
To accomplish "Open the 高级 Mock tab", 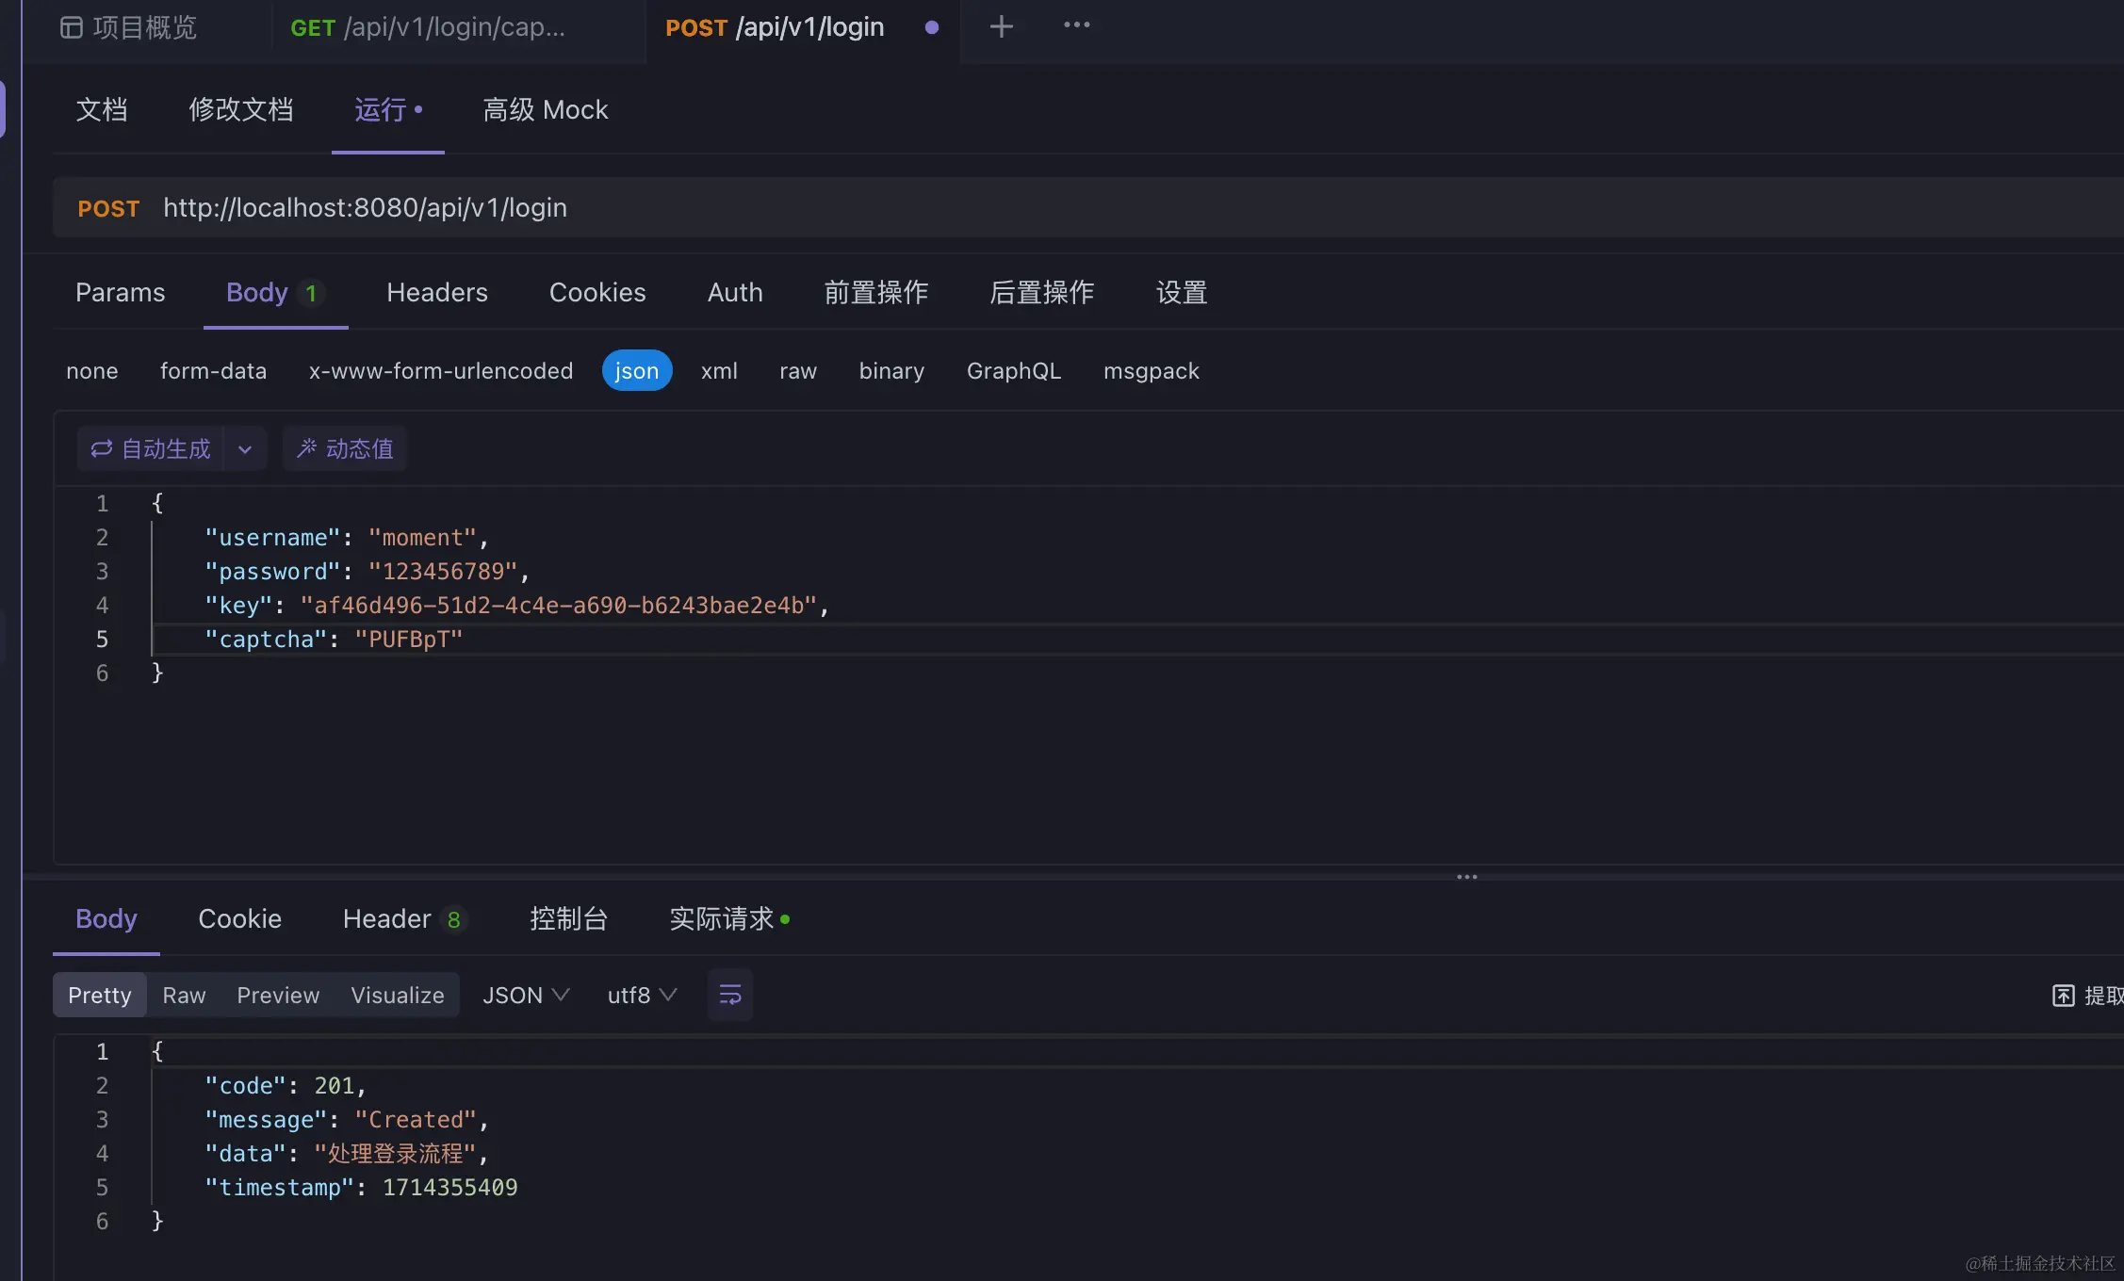I will click(x=545, y=110).
